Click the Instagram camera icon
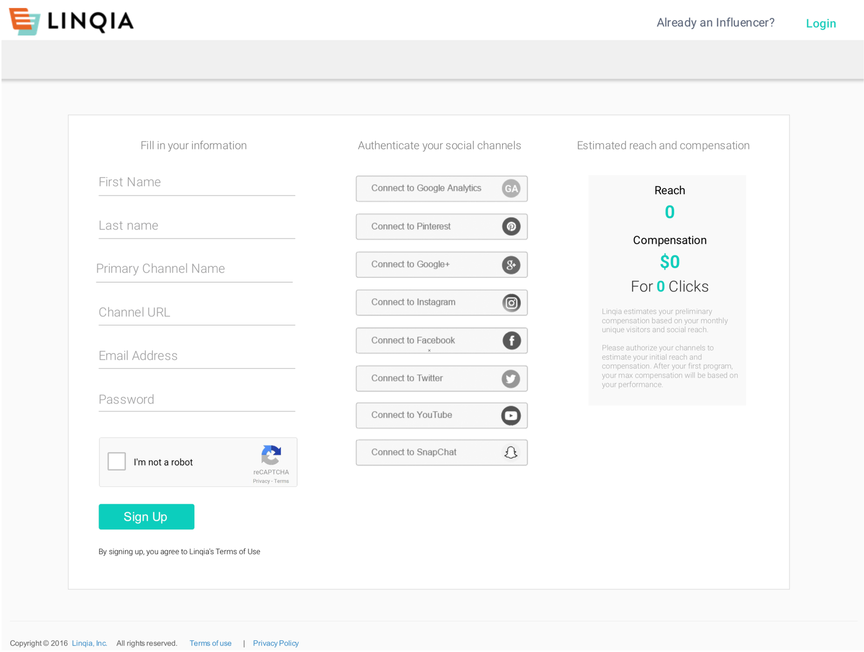This screenshot has height=652, width=864. (x=511, y=302)
